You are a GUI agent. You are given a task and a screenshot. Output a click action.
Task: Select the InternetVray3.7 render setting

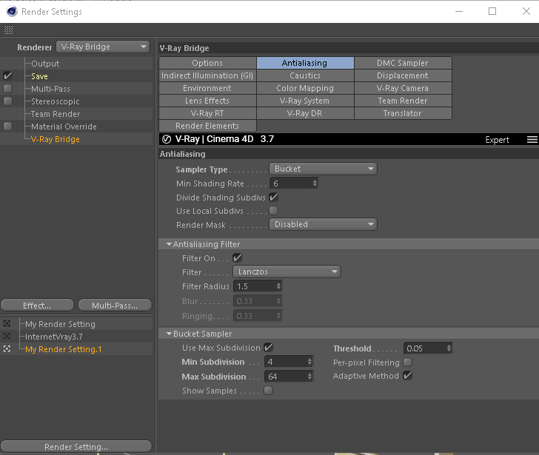click(x=54, y=337)
